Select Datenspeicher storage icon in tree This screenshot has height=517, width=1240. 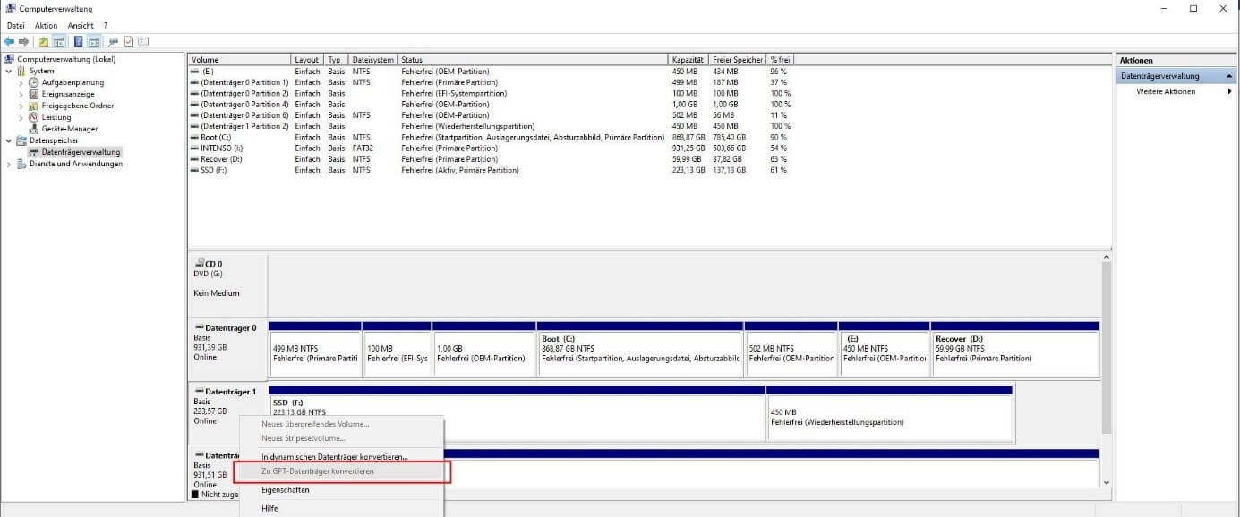tap(21, 140)
